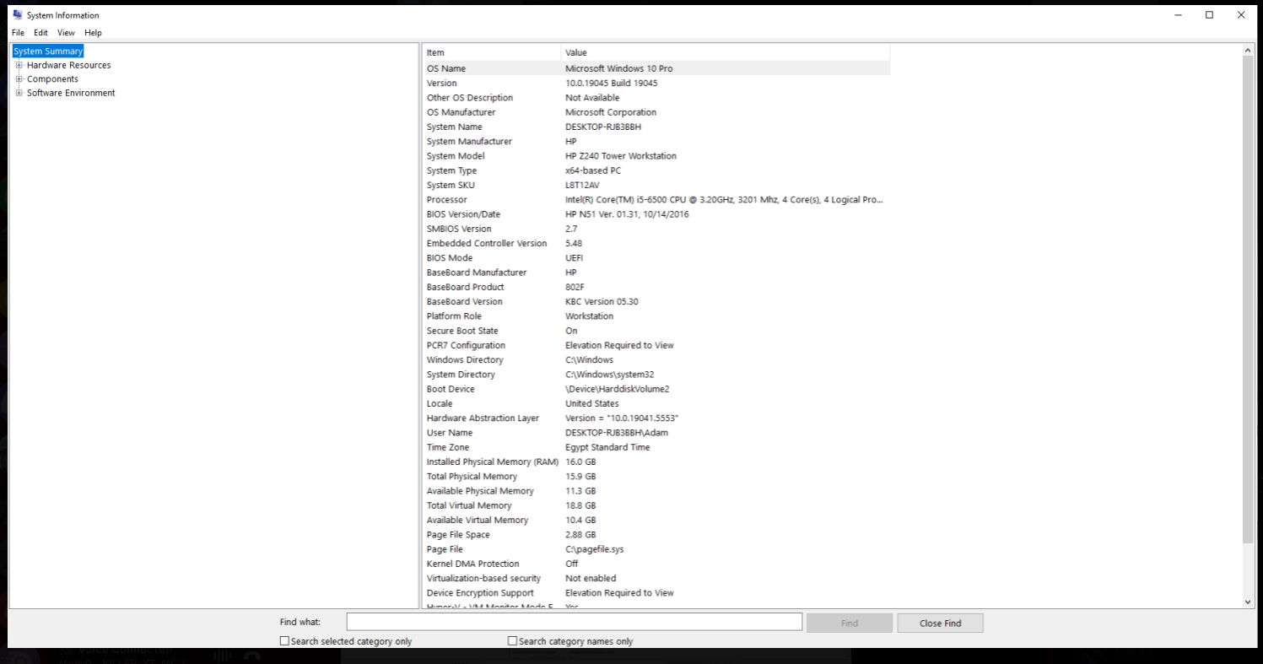1263x664 pixels.
Task: Click the System Manufacturer row
Action: point(656,142)
